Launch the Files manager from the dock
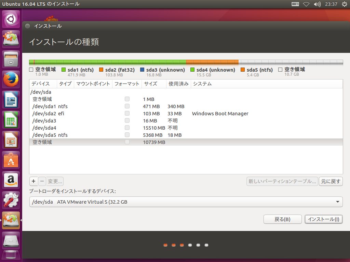This screenshot has height=262, width=350. pos(11,59)
